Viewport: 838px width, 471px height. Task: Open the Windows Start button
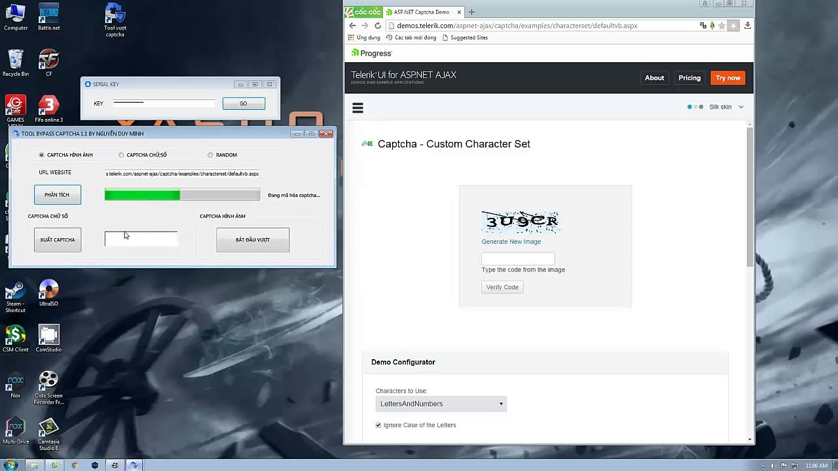tap(10, 465)
